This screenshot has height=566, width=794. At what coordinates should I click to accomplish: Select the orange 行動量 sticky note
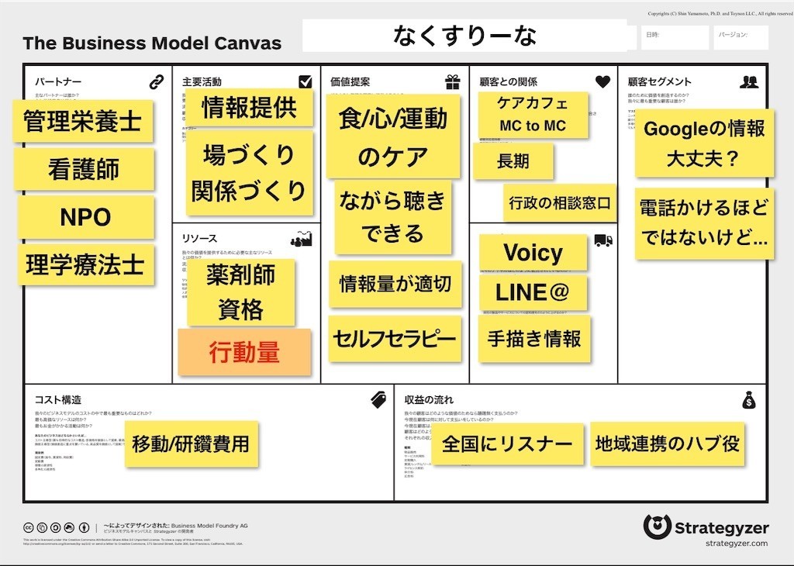pos(244,352)
